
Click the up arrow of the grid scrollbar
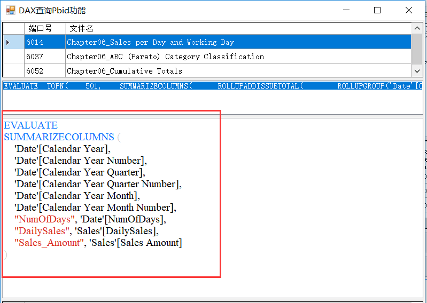417,28
